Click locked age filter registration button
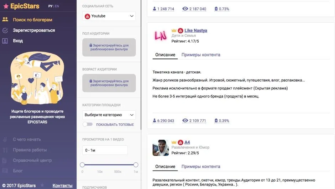This screenshot has height=189, width=335. [x=109, y=83]
